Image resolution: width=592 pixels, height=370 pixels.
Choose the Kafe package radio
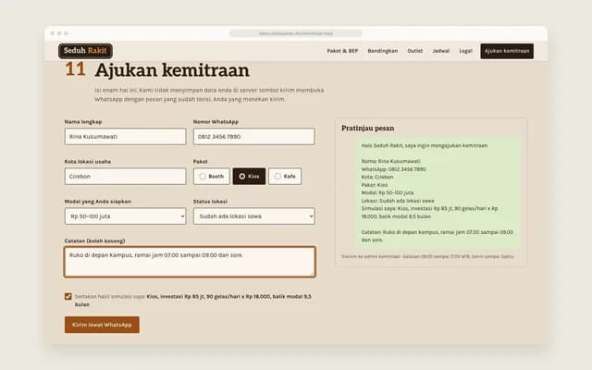click(x=285, y=177)
